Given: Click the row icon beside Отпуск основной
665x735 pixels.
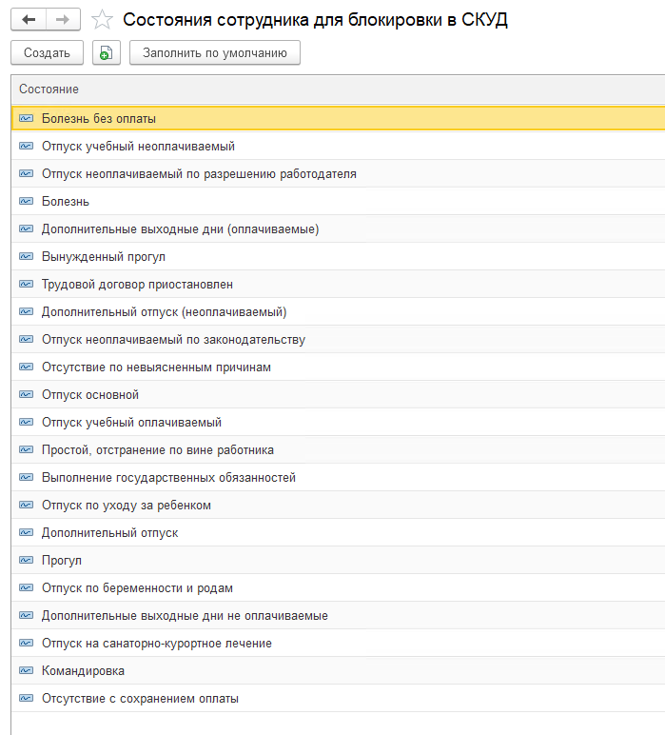Looking at the screenshot, I should pyautogui.click(x=26, y=395).
